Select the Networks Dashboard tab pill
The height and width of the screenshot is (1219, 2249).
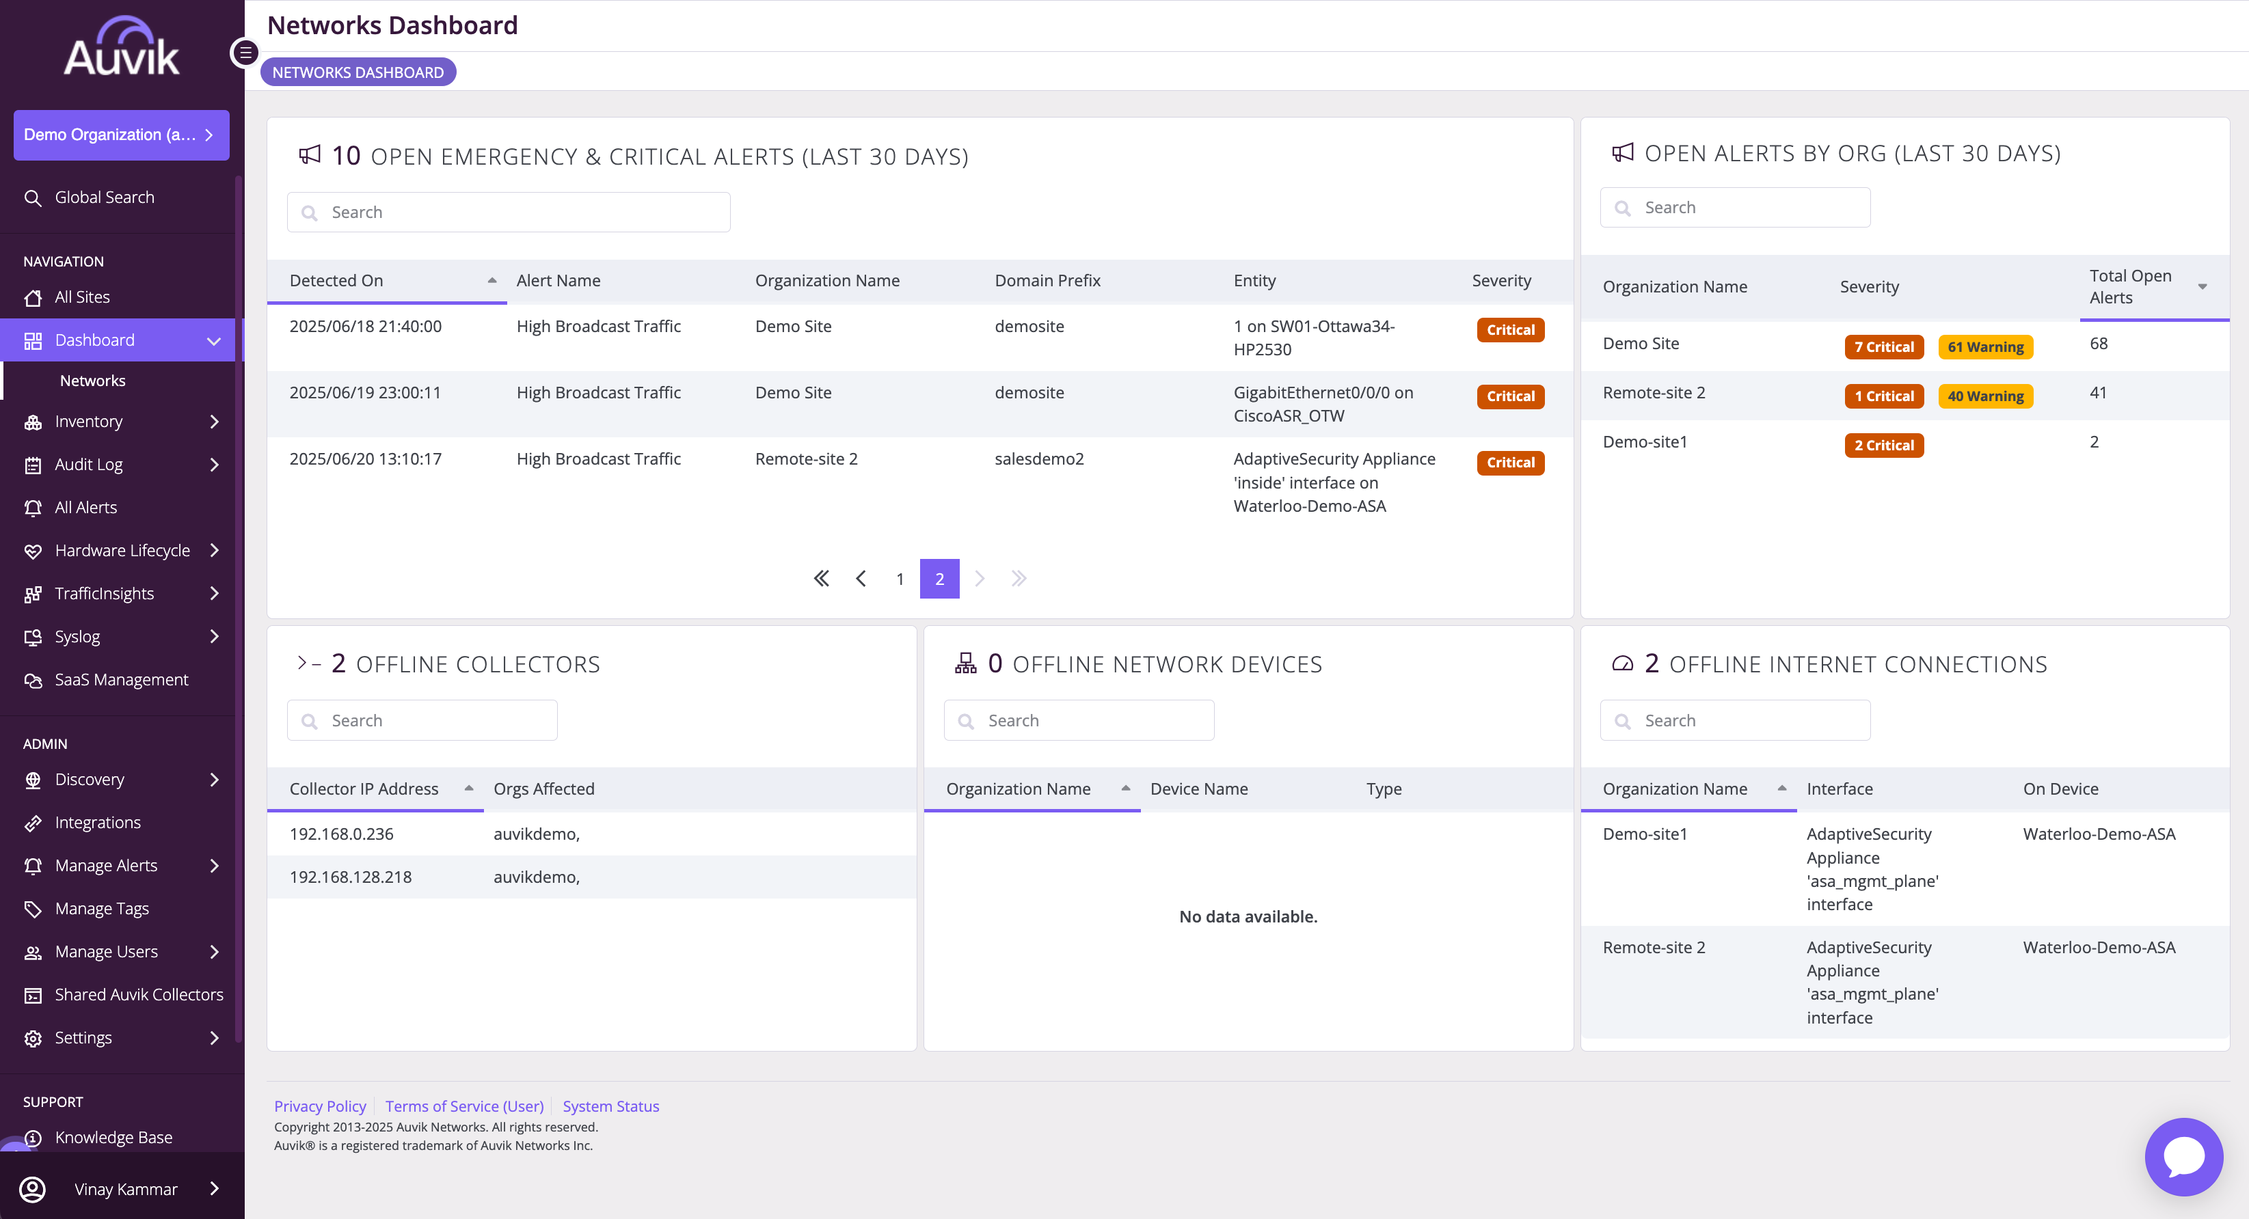click(358, 72)
